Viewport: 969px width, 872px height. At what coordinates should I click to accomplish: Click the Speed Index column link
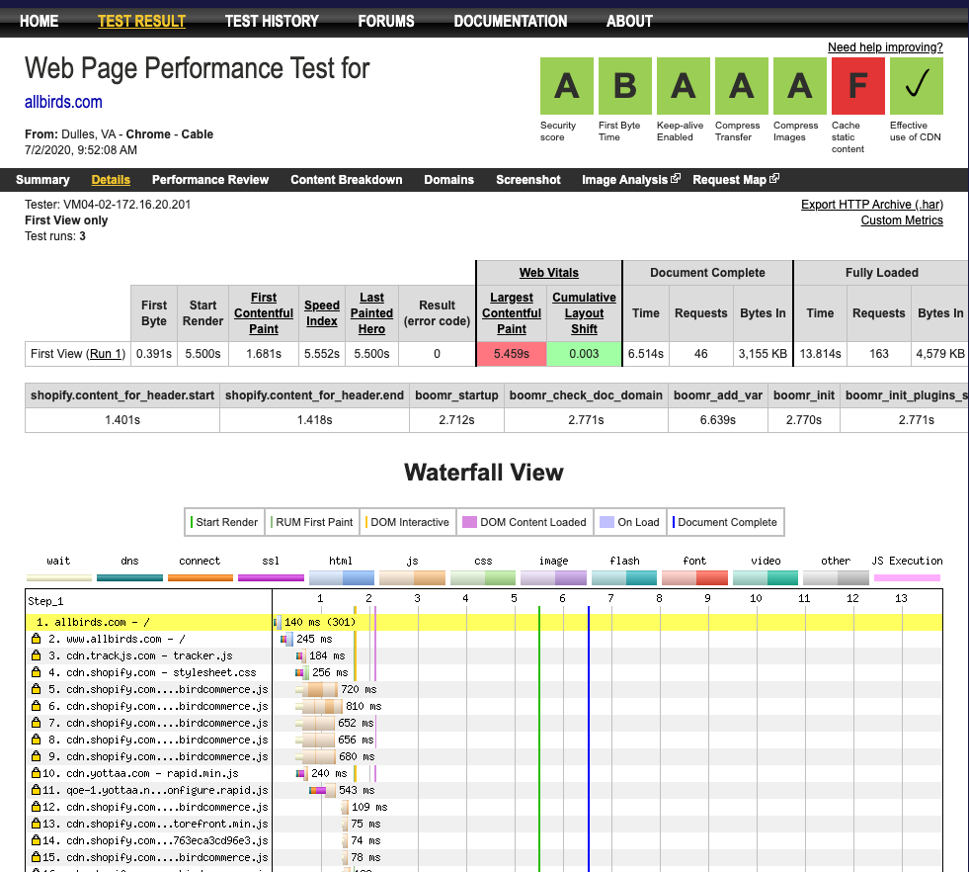(321, 313)
